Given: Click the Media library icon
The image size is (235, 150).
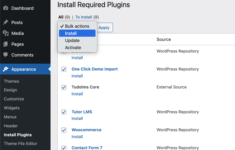Looking at the screenshot, I should 6,33.
